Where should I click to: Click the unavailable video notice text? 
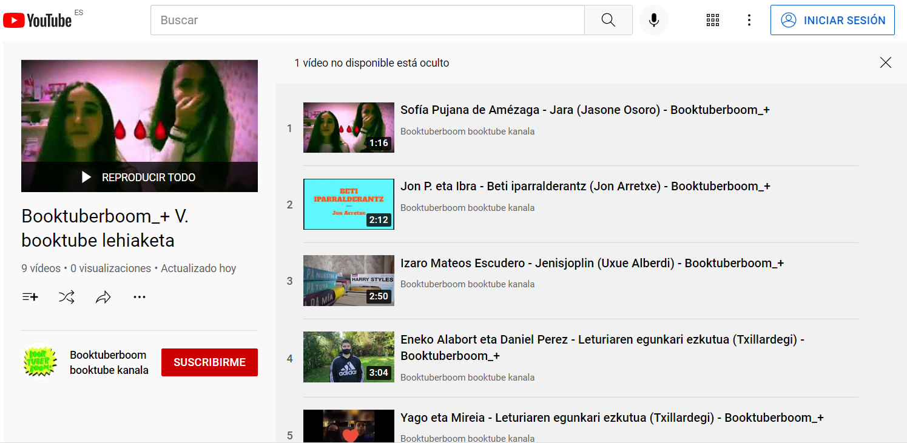click(372, 63)
